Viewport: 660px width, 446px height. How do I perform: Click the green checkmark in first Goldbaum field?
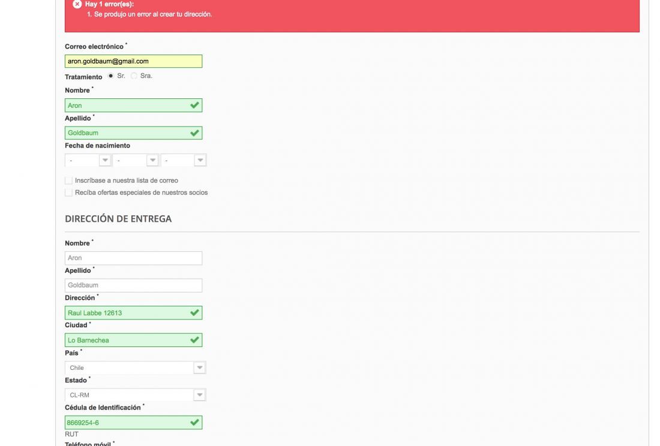coord(194,133)
